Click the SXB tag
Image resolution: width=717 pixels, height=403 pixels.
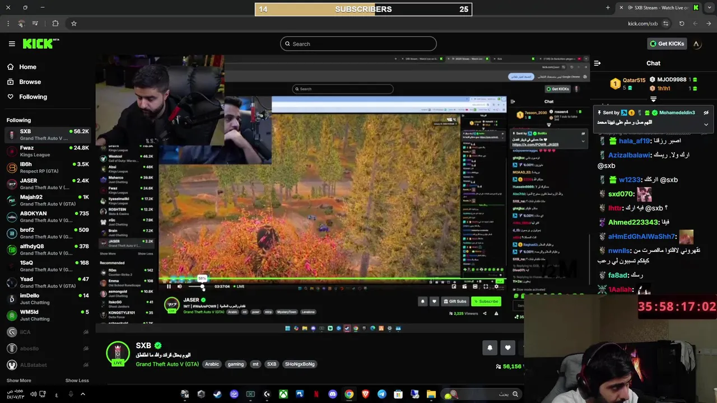point(272,364)
